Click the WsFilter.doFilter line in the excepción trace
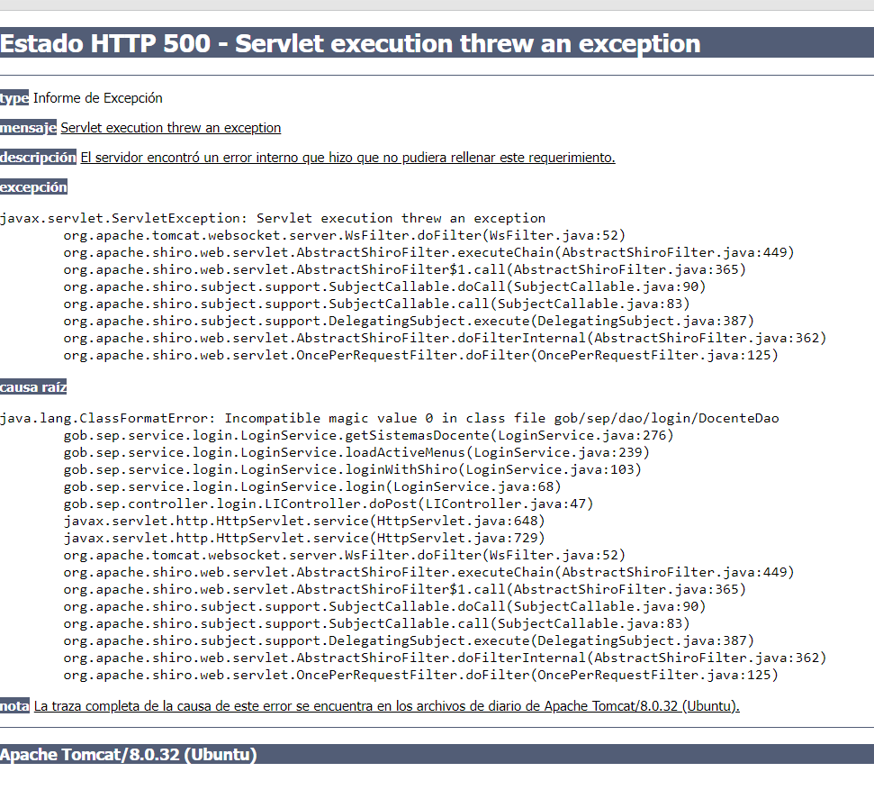874x799 pixels. 345,235
